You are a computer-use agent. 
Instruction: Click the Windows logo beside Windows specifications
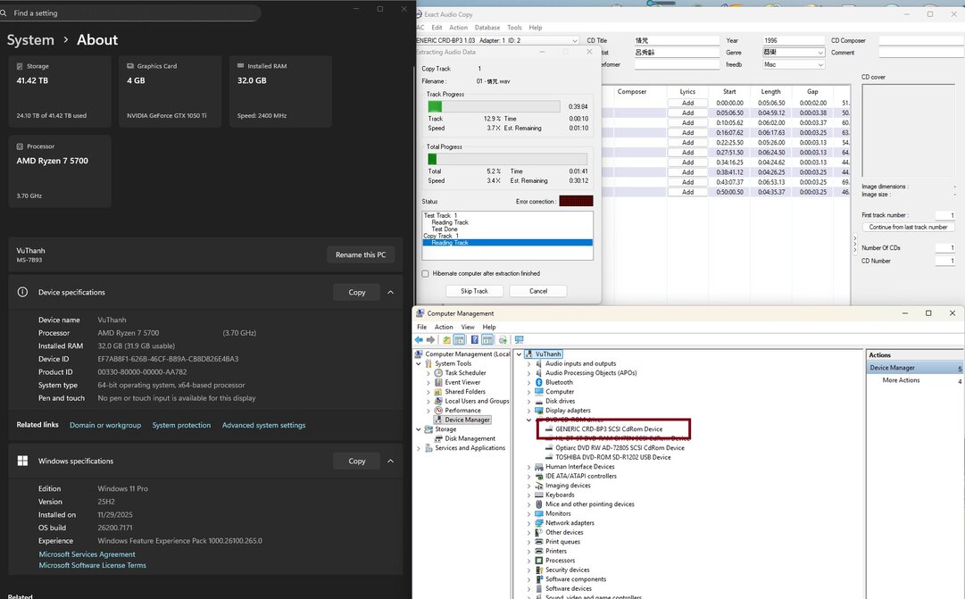point(23,461)
